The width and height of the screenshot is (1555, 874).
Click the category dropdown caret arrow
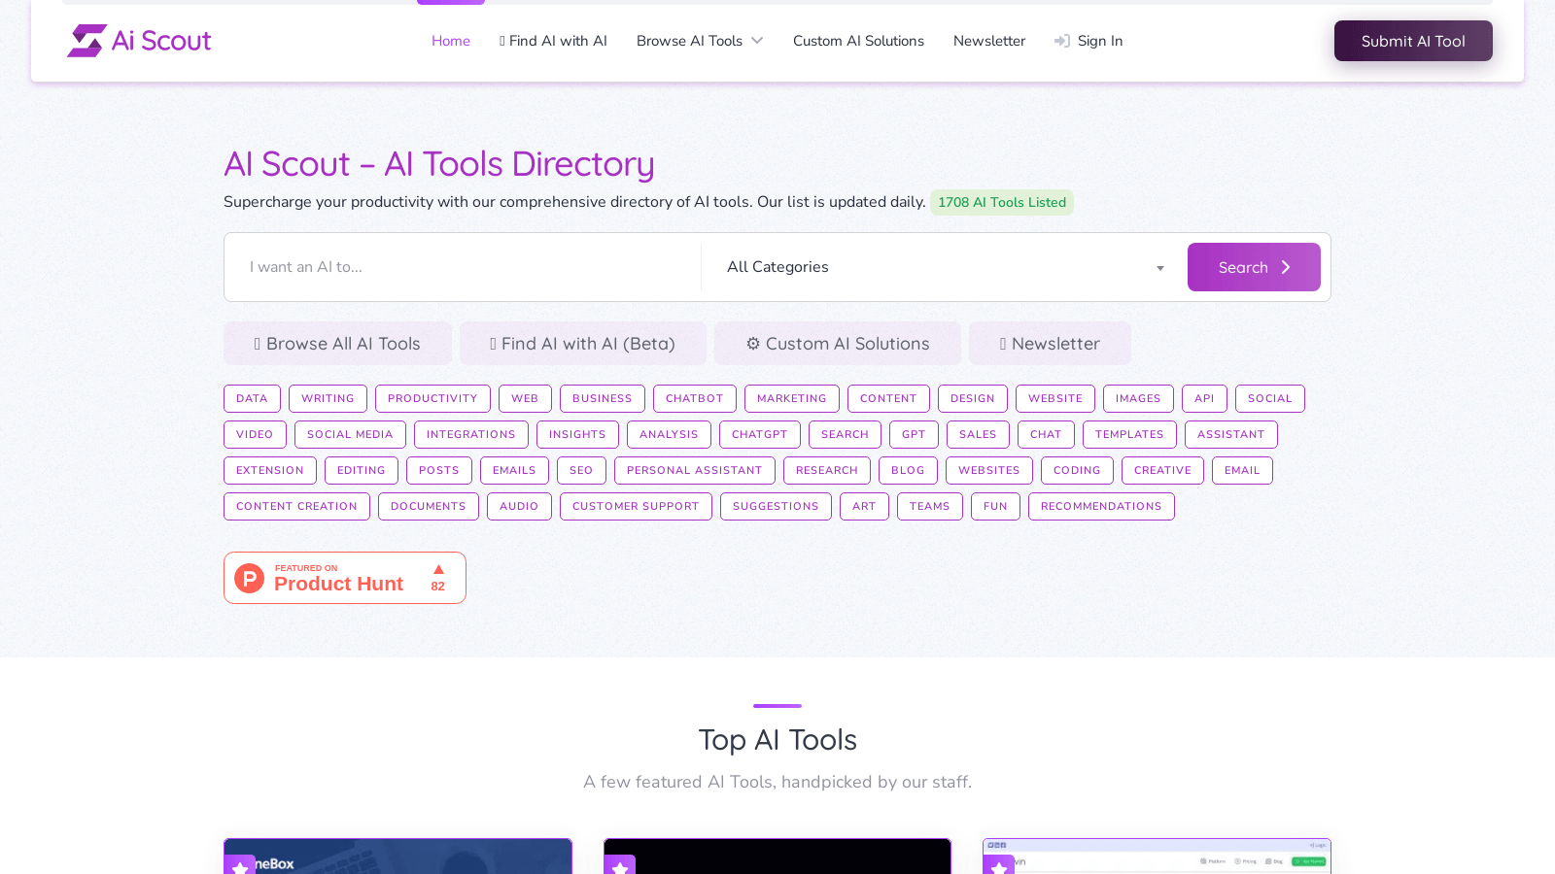click(x=1159, y=268)
